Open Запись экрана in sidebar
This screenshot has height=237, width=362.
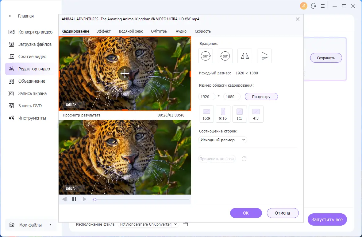30,93
